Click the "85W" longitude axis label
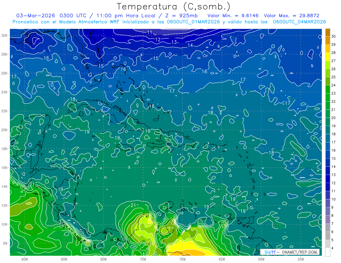The height and width of the screenshot is (263, 341). (64, 259)
